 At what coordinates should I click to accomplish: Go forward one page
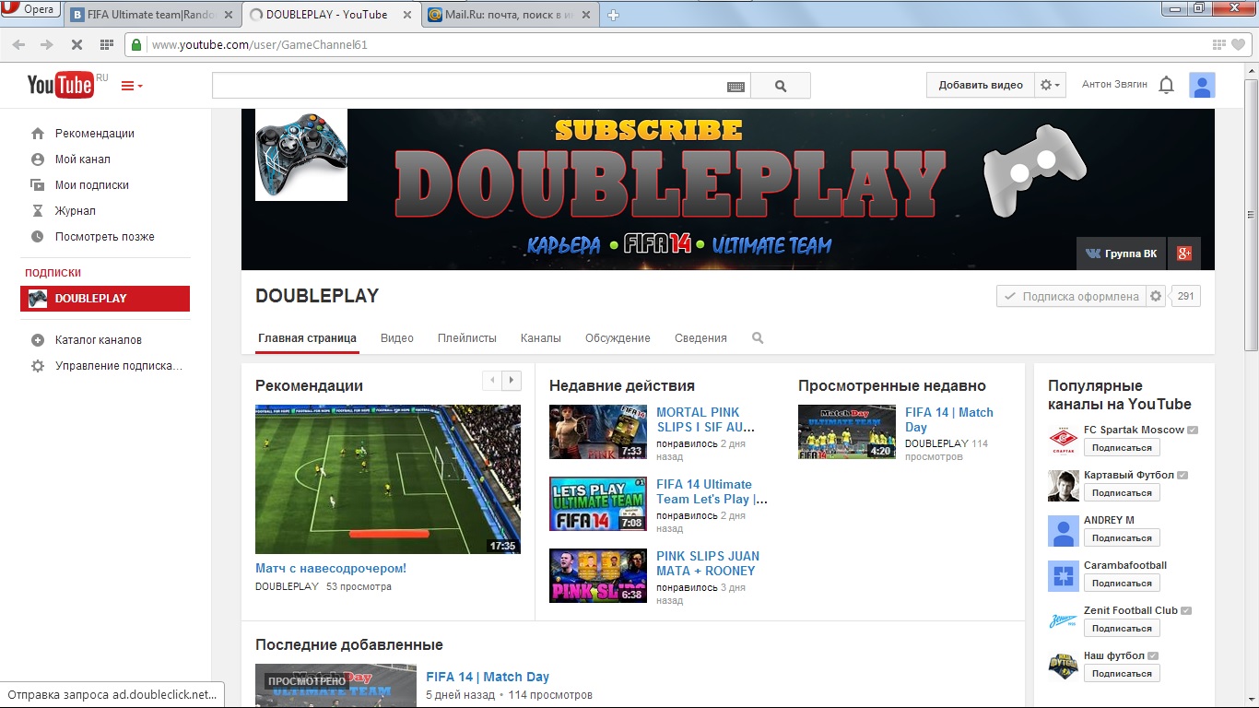click(47, 44)
